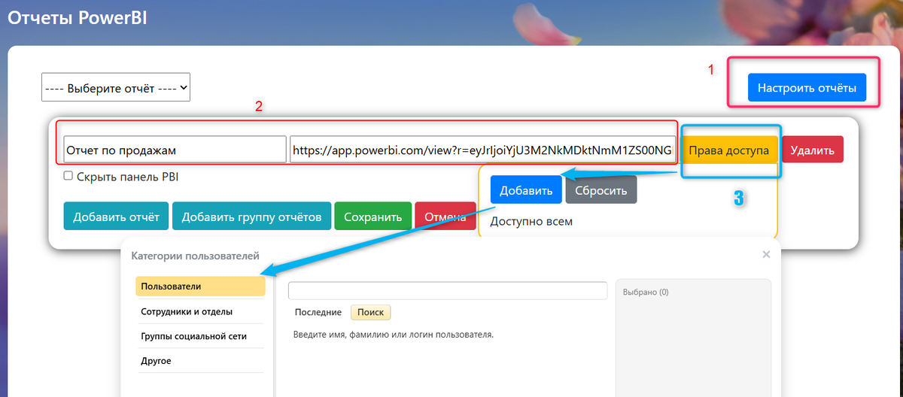The width and height of the screenshot is (903, 397).
Task: Open 'Права доступа' access rights
Action: (728, 150)
